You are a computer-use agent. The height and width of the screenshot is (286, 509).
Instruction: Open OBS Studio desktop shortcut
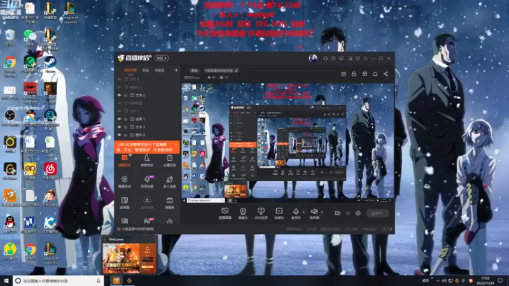tap(10, 118)
